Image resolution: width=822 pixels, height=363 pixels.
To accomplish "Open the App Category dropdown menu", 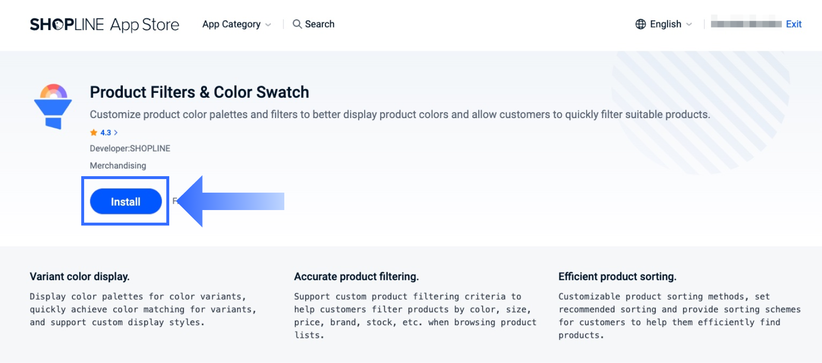I will coord(236,24).
